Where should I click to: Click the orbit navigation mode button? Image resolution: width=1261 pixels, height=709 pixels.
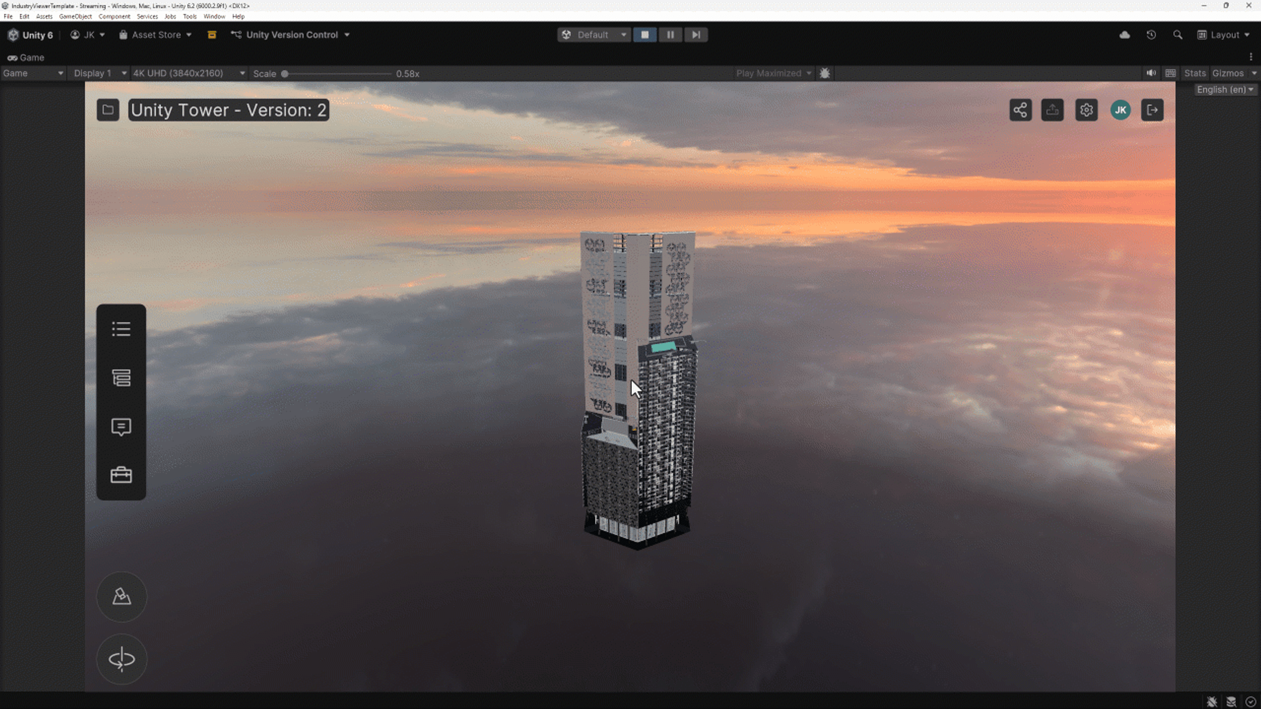click(x=122, y=659)
